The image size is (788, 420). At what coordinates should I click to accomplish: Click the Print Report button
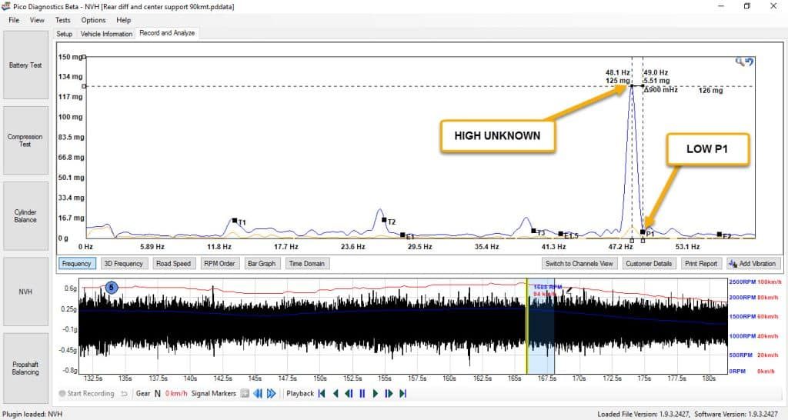point(701,263)
